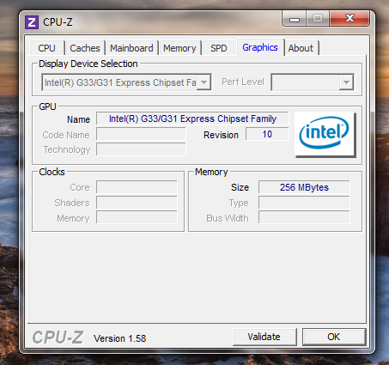Click the empty Code Name field
Image resolution: width=389 pixels, height=365 pixels.
click(141, 134)
